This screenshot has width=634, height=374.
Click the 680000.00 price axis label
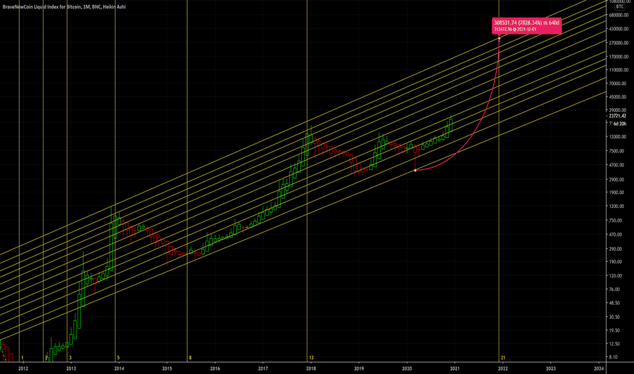coord(618,16)
